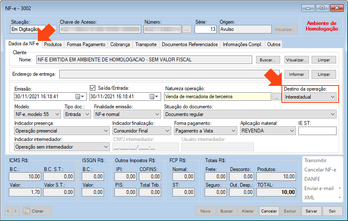Image resolution: width=348 pixels, height=221 pixels.
Task: Go to next record arrow
Action: 16,211
